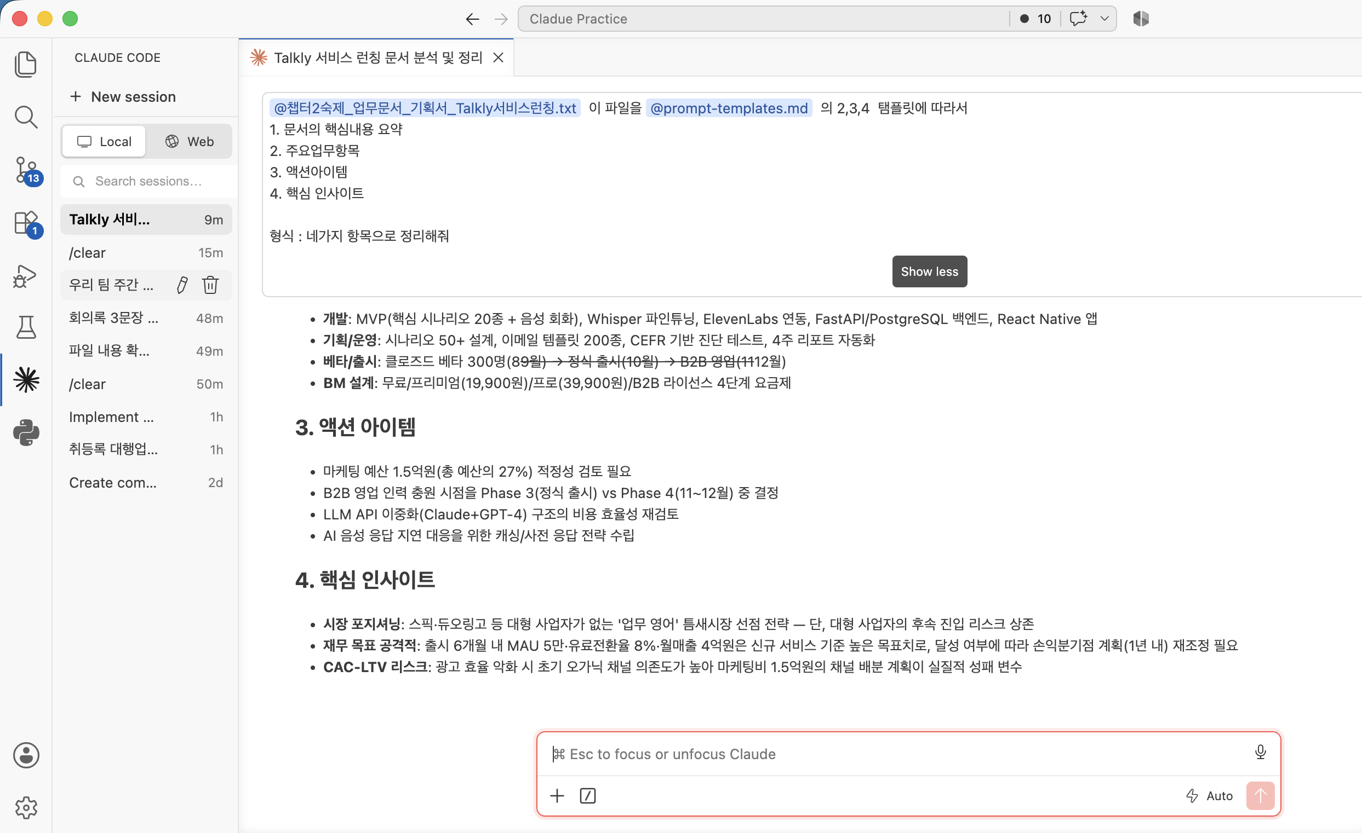Open the 취등록 대행업… session
This screenshot has width=1362, height=833.
(146, 449)
